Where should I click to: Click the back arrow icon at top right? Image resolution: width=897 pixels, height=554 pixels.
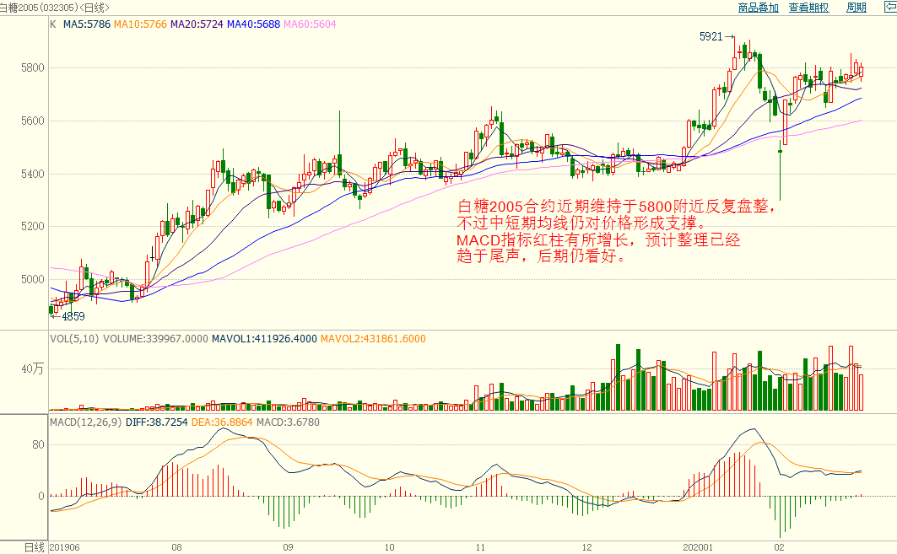[x=889, y=7]
